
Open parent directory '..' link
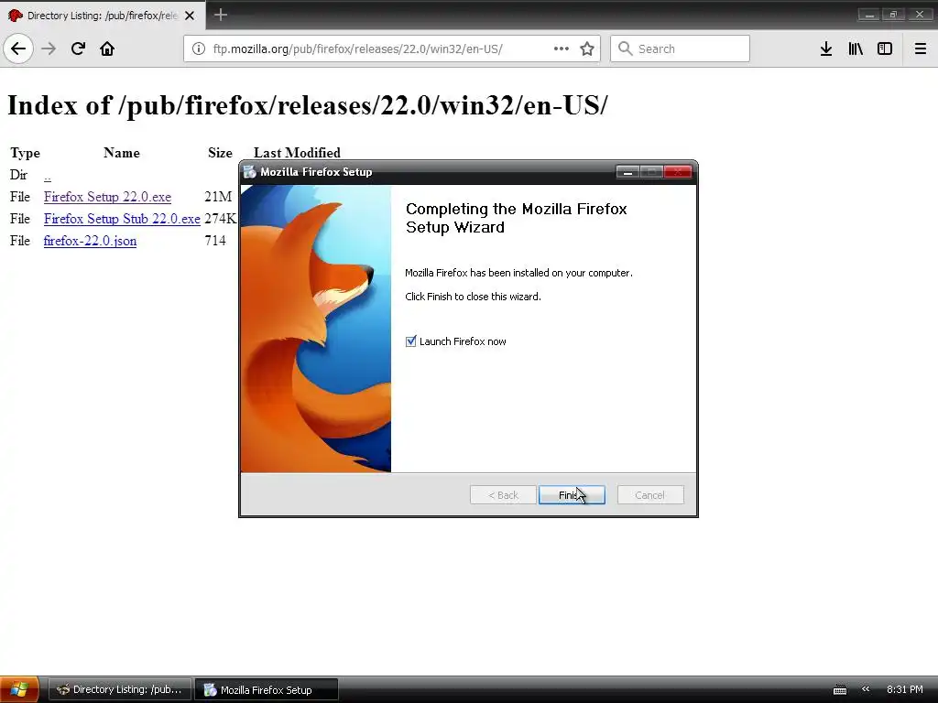48,175
